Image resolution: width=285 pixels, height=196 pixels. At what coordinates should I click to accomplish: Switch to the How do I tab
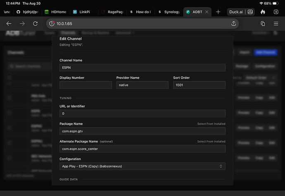[140, 12]
